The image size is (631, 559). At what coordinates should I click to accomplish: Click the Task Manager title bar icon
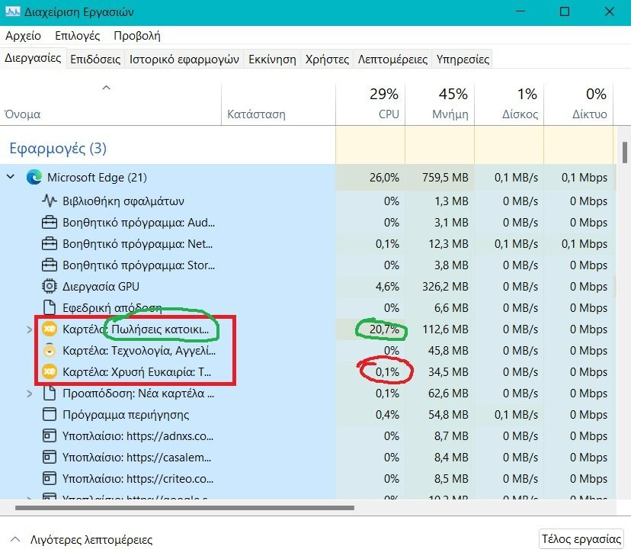pos(12,11)
